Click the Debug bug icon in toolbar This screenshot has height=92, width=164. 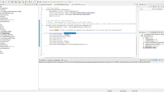[9, 2]
